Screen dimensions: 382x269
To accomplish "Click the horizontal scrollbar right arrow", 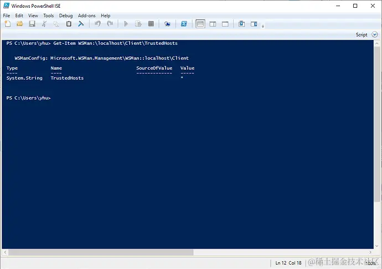I will 370,252.
